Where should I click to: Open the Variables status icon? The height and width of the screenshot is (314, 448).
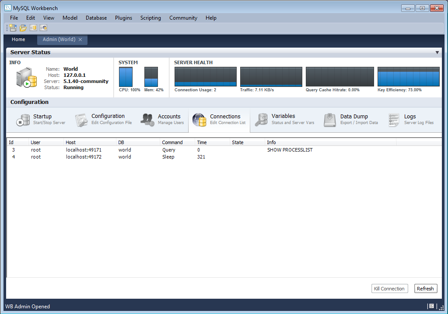pos(261,120)
